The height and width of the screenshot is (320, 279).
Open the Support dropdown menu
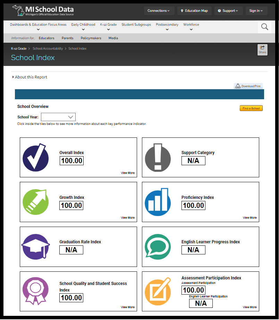[228, 11]
